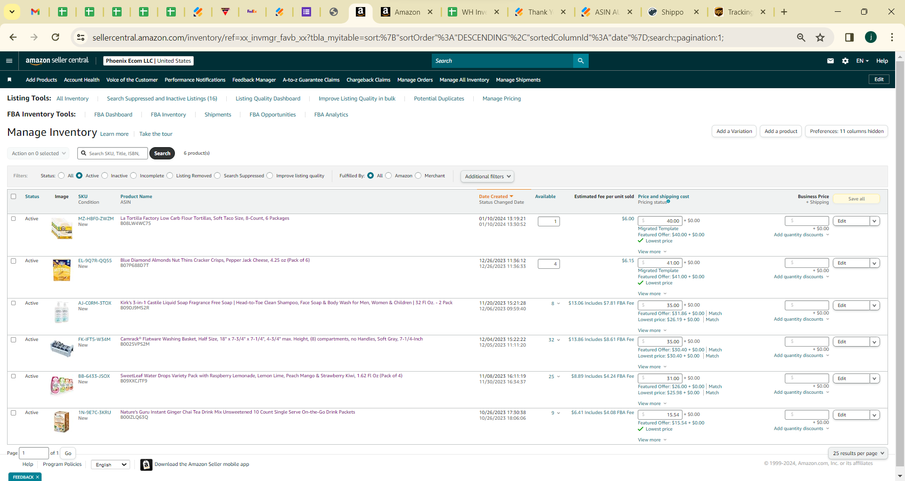The height and width of the screenshot is (481, 905).
Task: Click the Amazon mobile app icon
Action: pyautogui.click(x=146, y=465)
